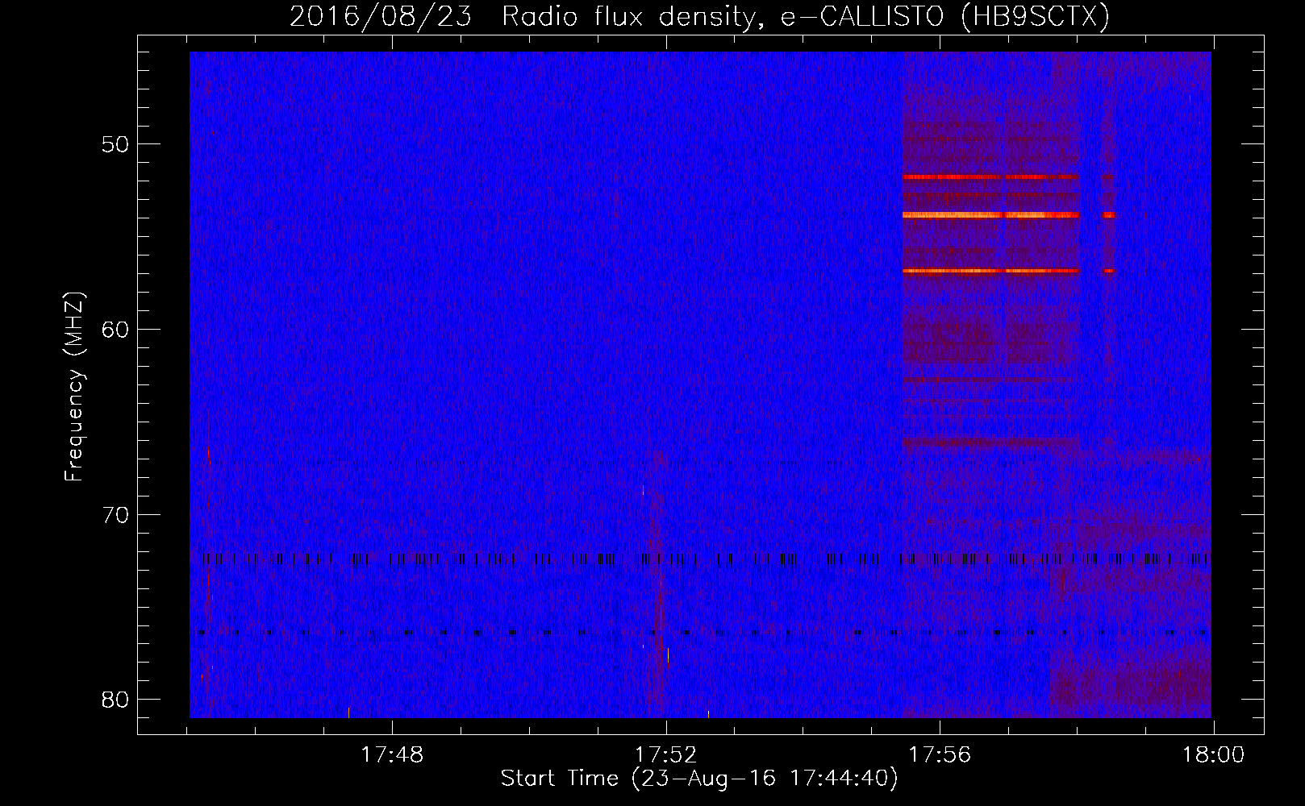Click the red emission band near 52 MHz
This screenshot has height=806, width=1305.
(x=990, y=177)
